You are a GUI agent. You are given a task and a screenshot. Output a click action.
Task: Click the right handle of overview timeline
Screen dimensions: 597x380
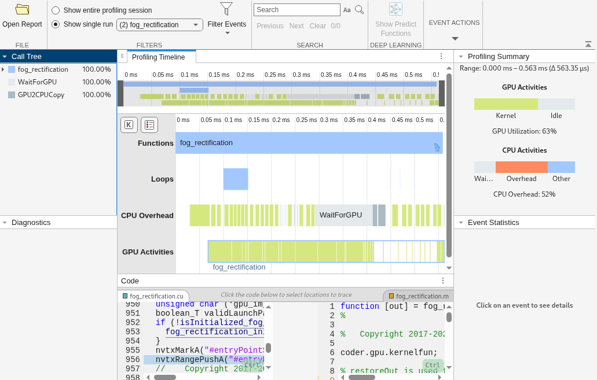click(x=442, y=94)
